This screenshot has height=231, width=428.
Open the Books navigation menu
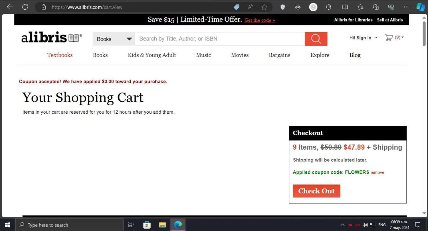(100, 55)
